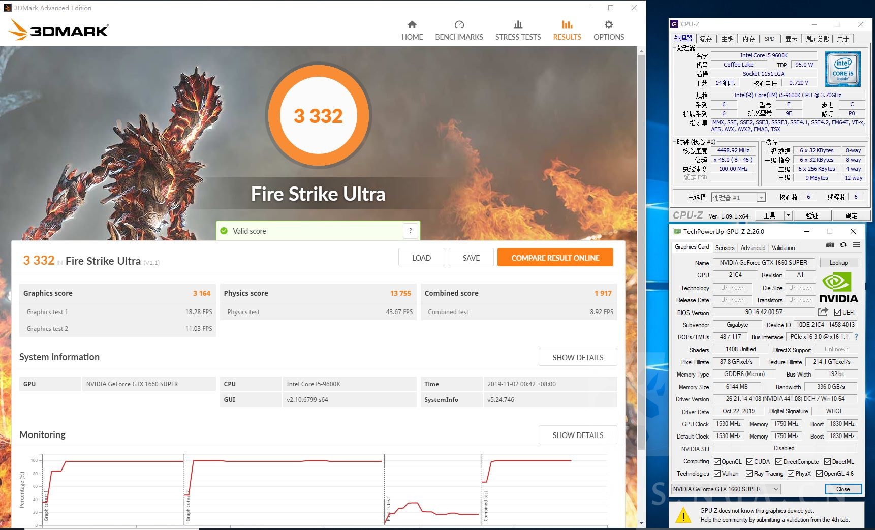Open the 缓存 tab in CPU-Z
The image size is (875, 530).
click(705, 39)
